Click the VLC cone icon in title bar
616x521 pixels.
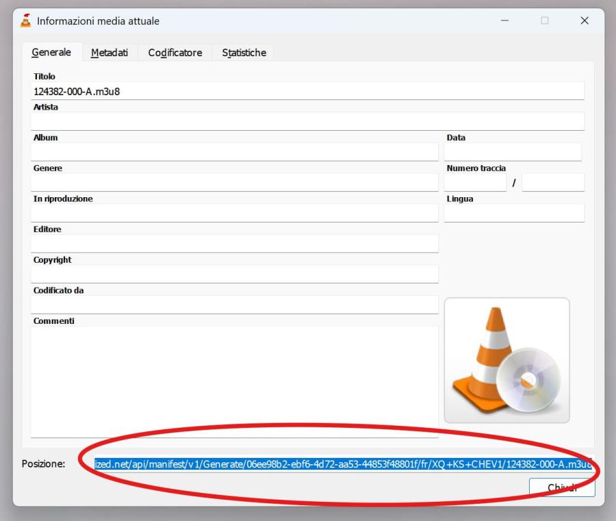point(26,21)
